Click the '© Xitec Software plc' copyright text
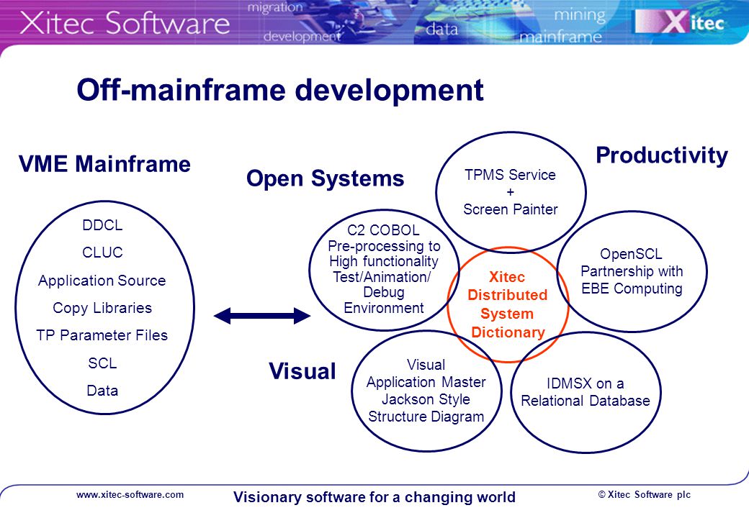The image size is (749, 518). point(645,495)
